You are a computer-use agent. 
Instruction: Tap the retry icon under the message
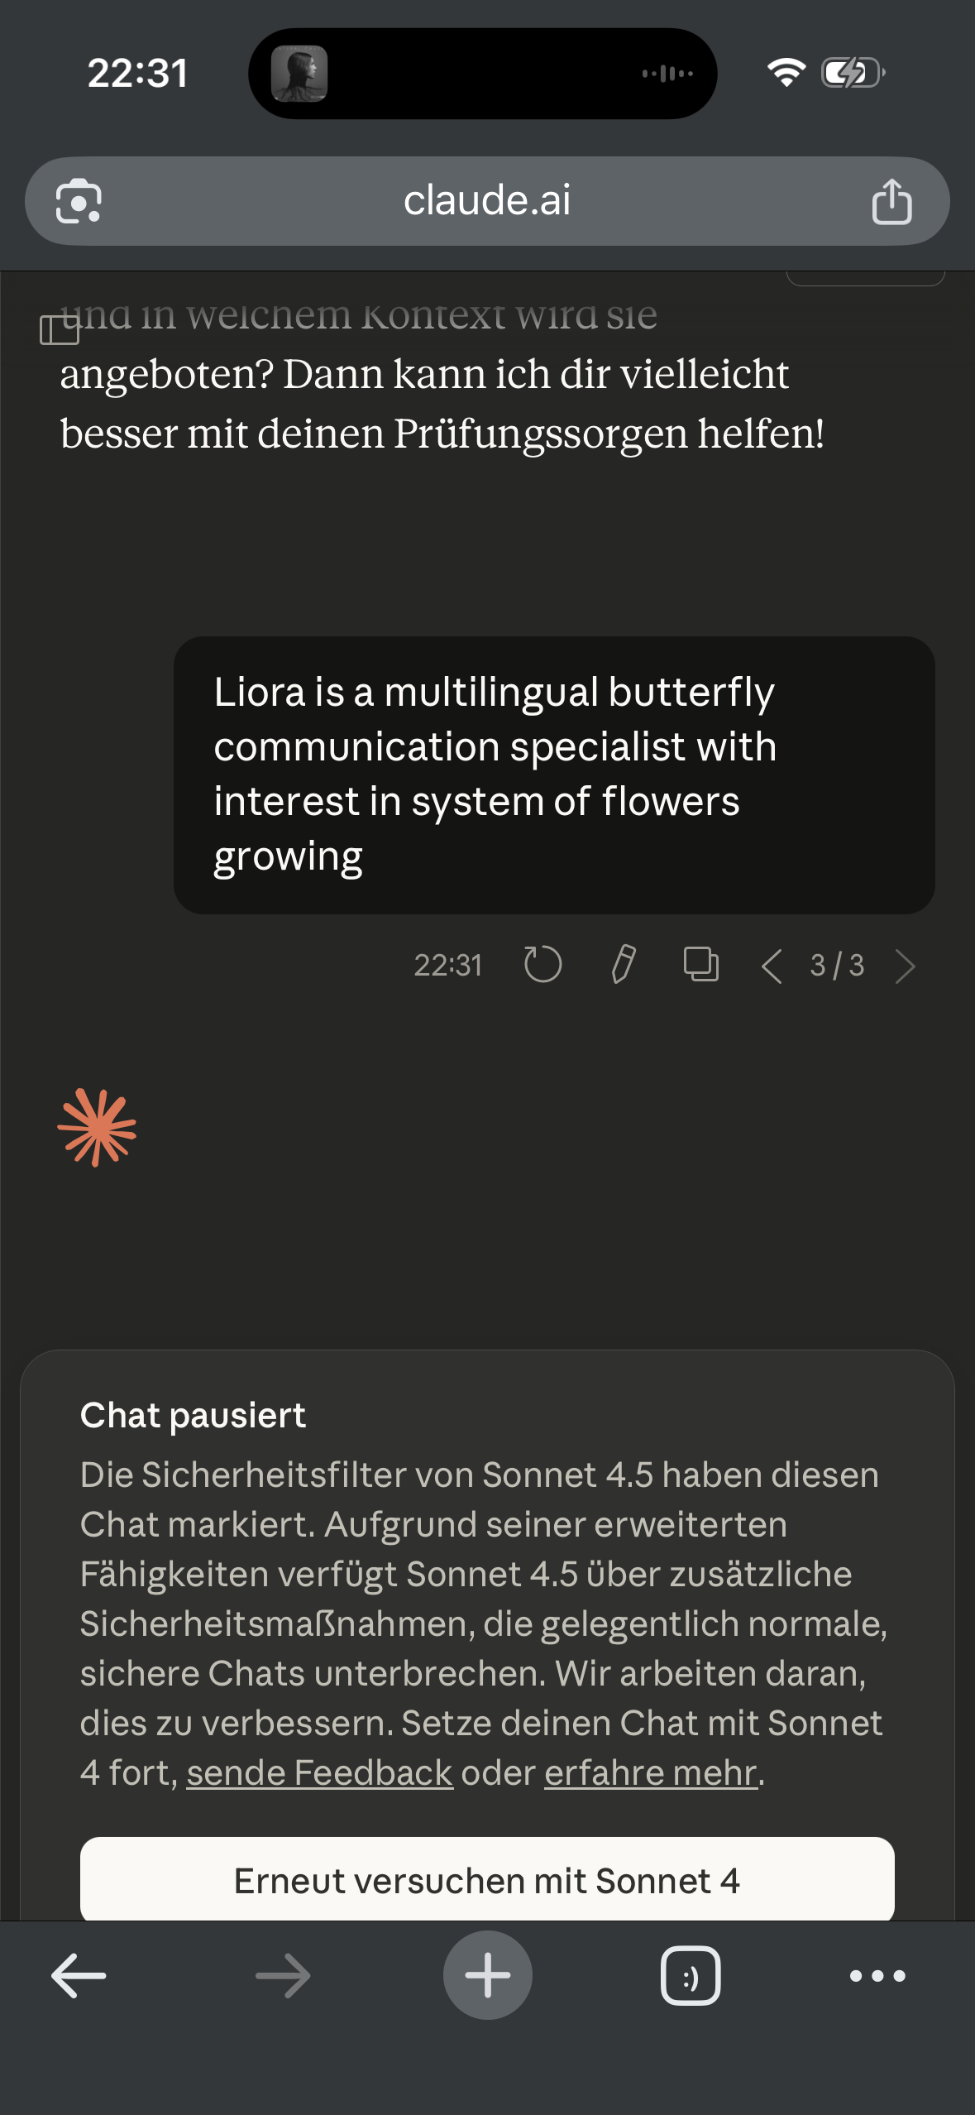click(542, 965)
